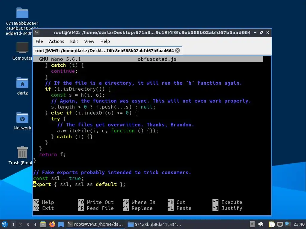306x229 pixels.
Task: Click 'The files get overwritten' comment line
Action: [126, 125]
